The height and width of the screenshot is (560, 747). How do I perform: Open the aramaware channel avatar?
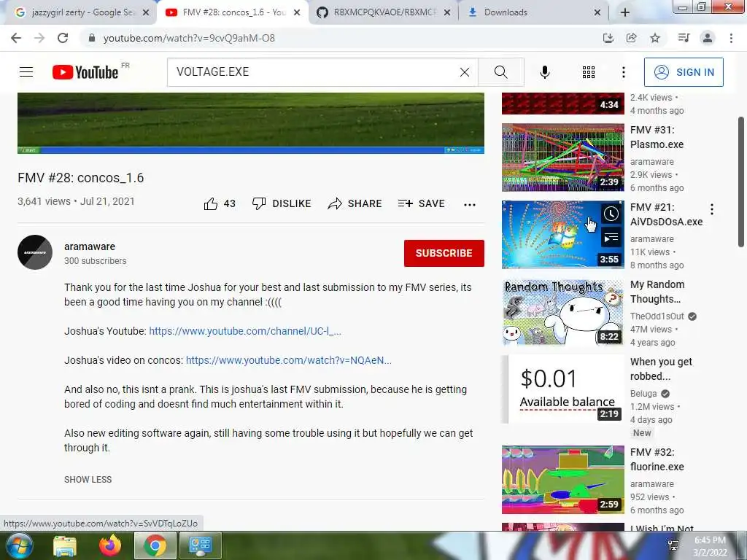(35, 252)
